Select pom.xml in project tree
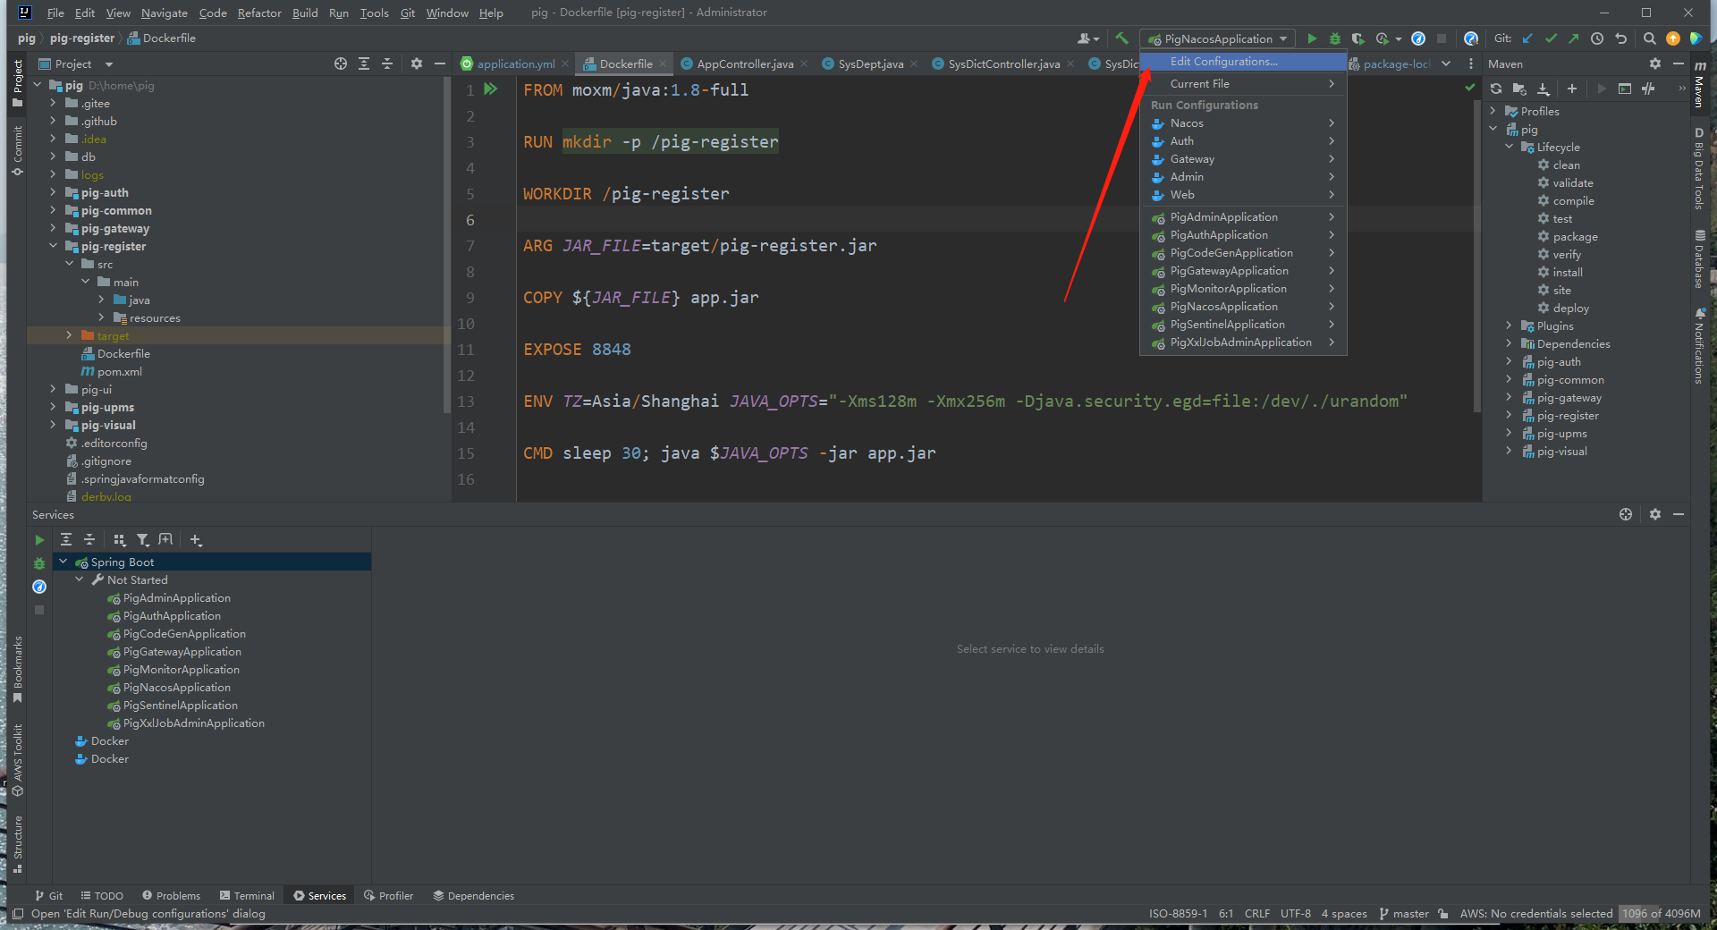This screenshot has width=1717, height=930. tap(119, 371)
